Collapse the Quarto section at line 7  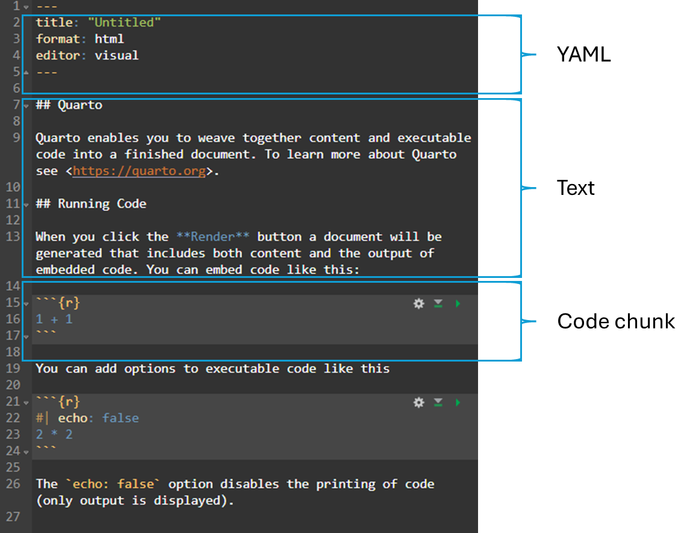26,105
